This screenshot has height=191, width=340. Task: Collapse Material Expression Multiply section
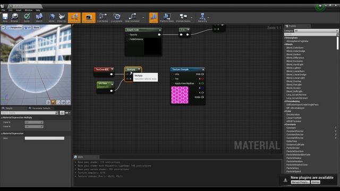pos(2,118)
